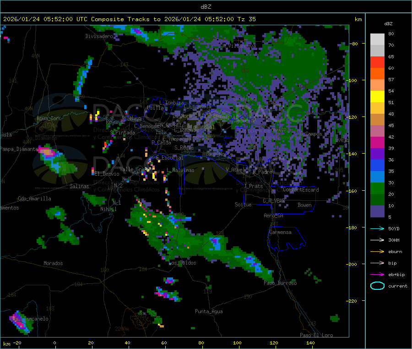Click the J_Prats place label

click(x=253, y=186)
